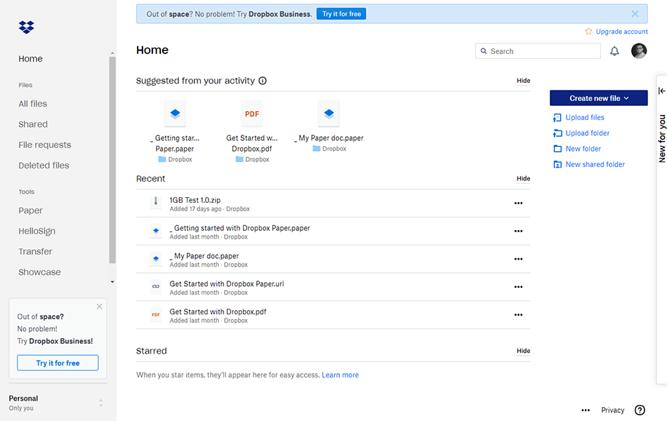Hide the Recent section

click(523, 179)
